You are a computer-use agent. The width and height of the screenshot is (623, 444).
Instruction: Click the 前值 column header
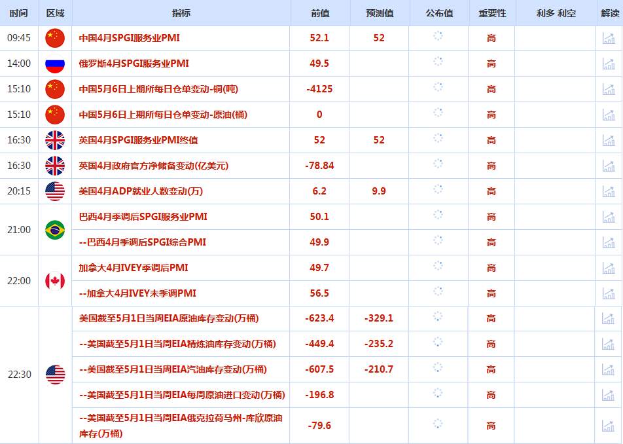[x=320, y=13]
